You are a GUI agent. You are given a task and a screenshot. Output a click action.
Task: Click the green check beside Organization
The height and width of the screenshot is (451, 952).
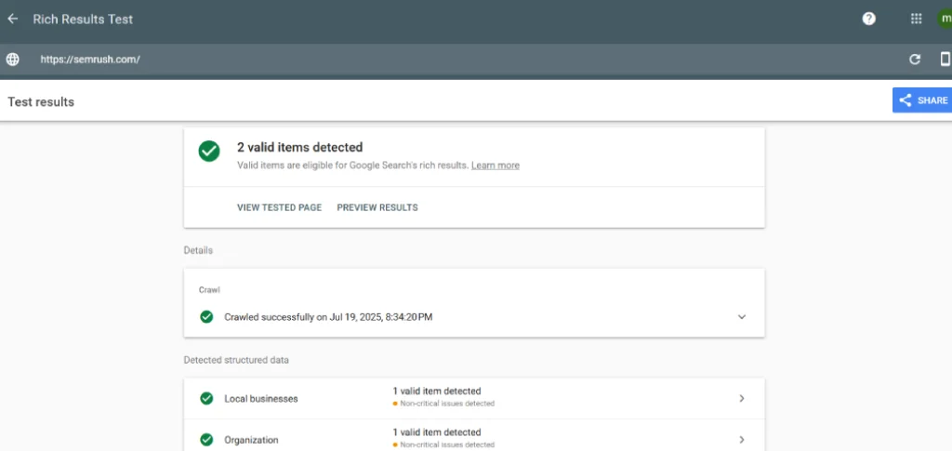point(206,440)
